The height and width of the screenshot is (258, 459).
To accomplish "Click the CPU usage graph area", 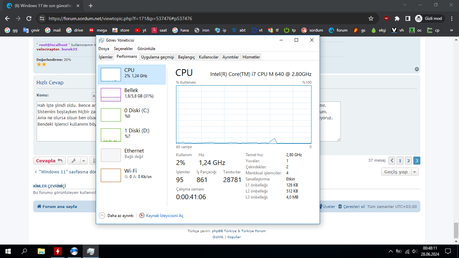I will point(244,115).
